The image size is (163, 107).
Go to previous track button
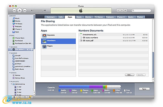(x=14, y=11)
